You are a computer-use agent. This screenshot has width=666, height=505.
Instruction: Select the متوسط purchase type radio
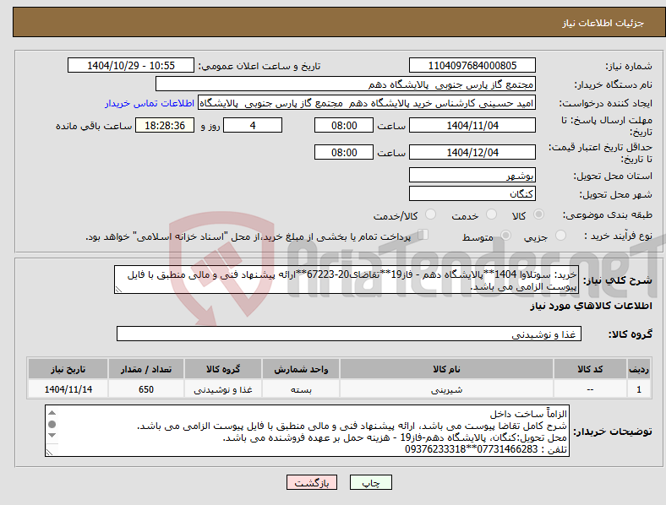tap(505, 235)
